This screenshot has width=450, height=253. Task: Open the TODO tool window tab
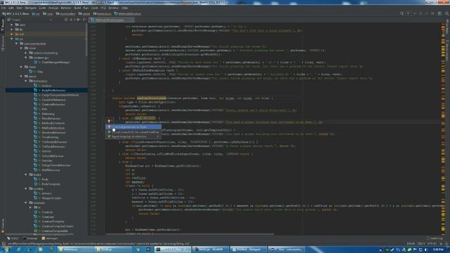point(13,238)
